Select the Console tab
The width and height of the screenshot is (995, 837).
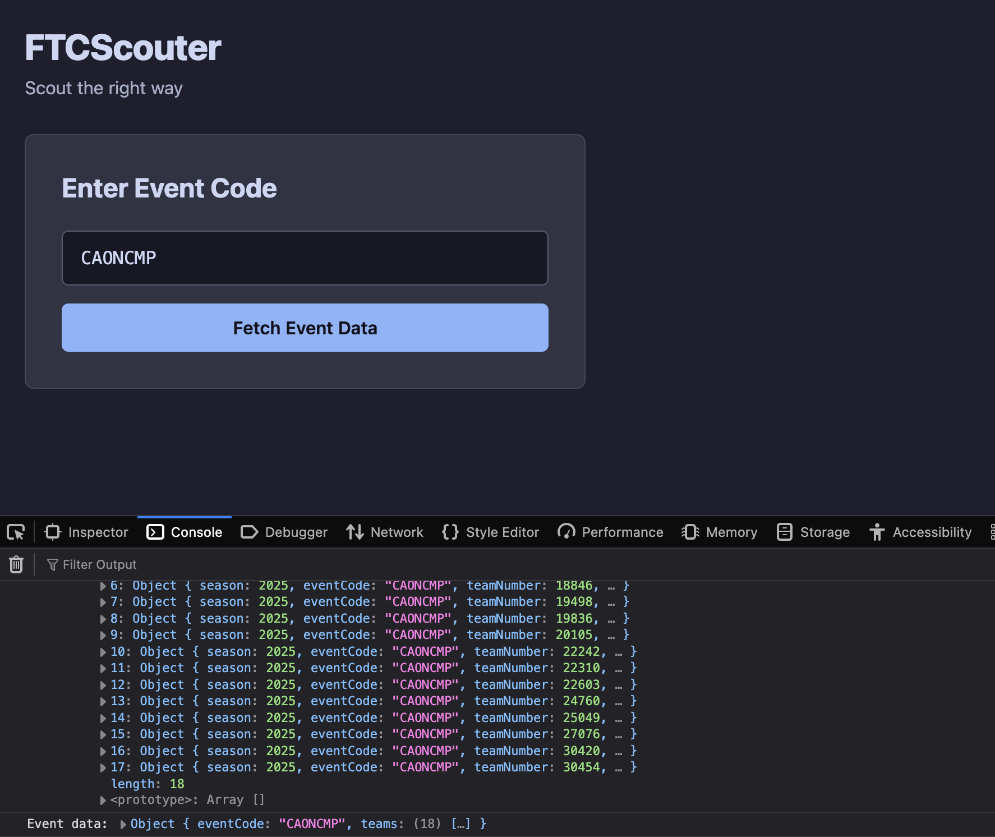[x=185, y=532]
